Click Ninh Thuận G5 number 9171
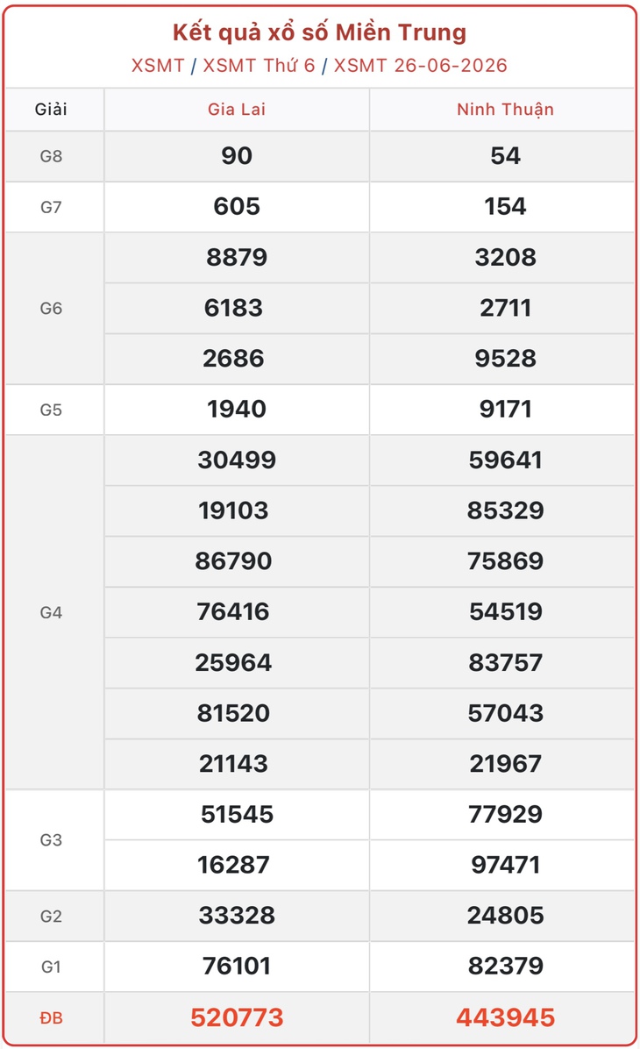Viewport: 640px width, 1049px height. tap(506, 410)
